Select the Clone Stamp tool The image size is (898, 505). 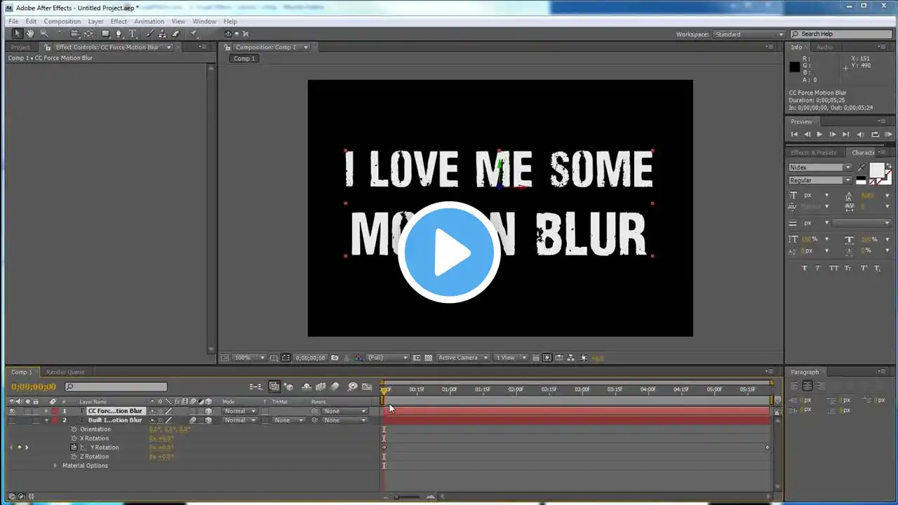(x=163, y=34)
